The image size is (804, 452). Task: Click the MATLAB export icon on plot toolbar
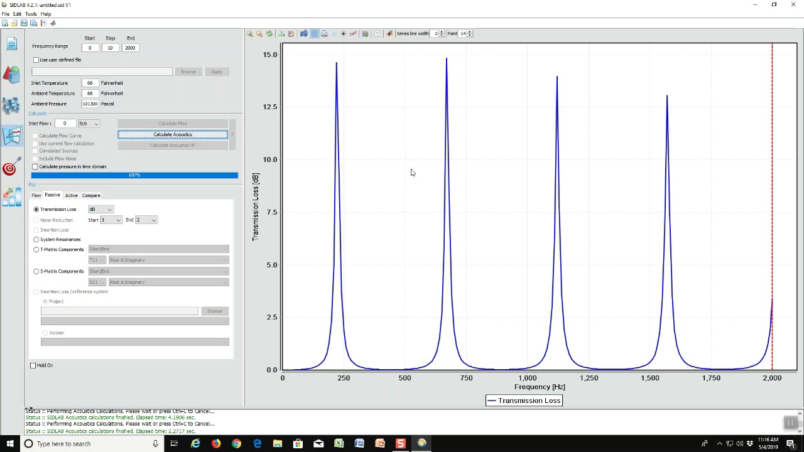click(x=389, y=34)
